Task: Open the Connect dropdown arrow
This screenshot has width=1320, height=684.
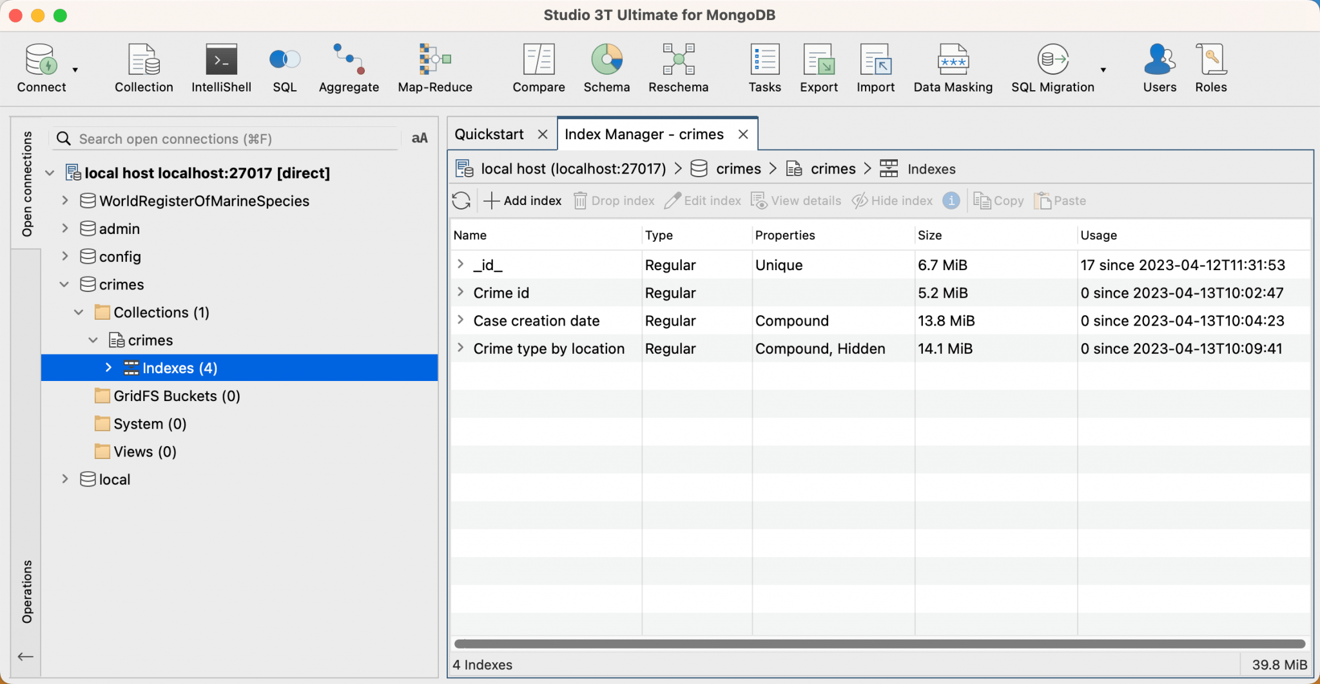Action: click(x=75, y=70)
